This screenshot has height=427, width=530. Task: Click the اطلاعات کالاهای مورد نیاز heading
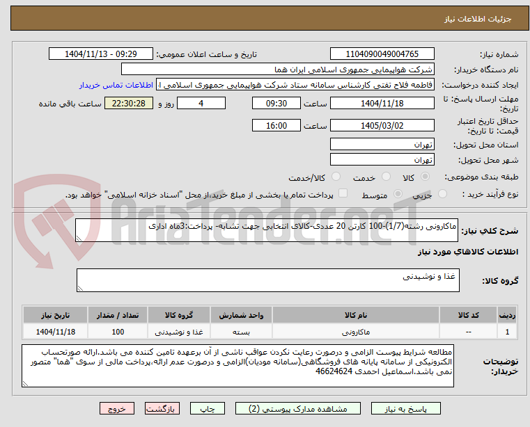[468, 252]
